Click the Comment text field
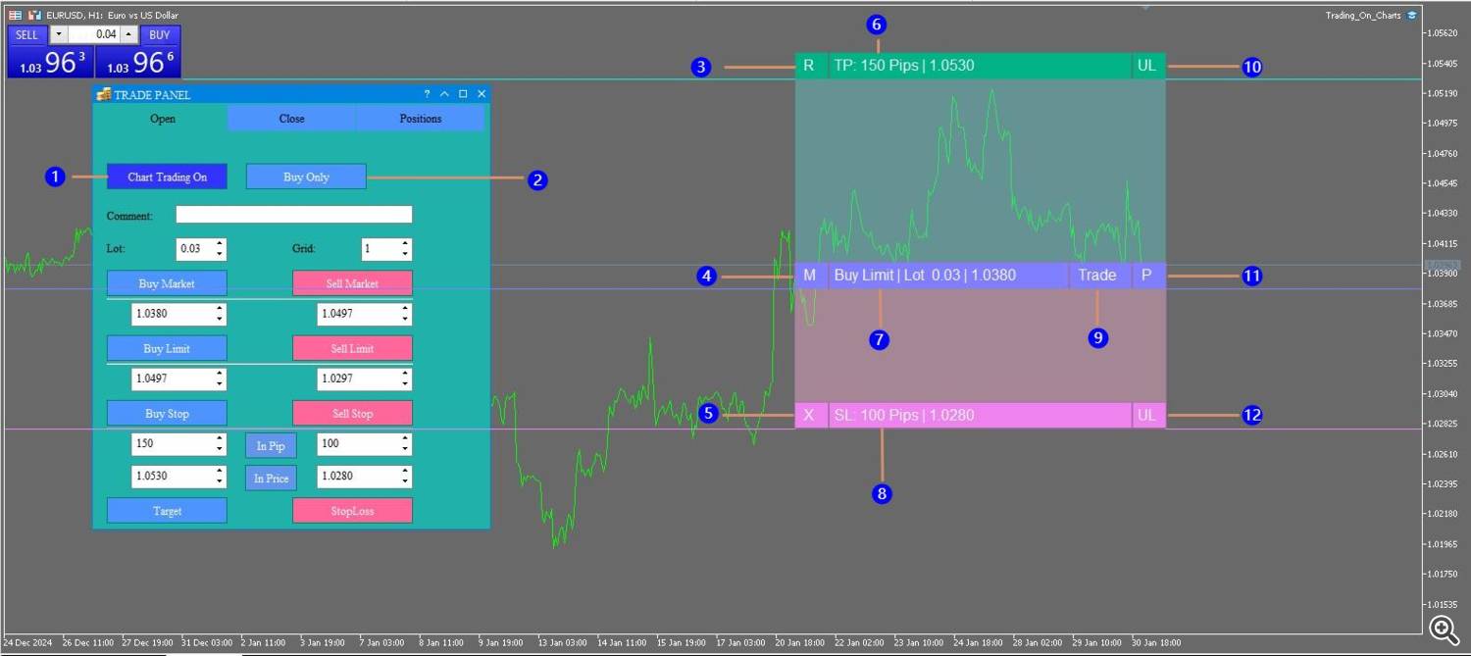Viewport: 1471px width, 656px height. (294, 215)
